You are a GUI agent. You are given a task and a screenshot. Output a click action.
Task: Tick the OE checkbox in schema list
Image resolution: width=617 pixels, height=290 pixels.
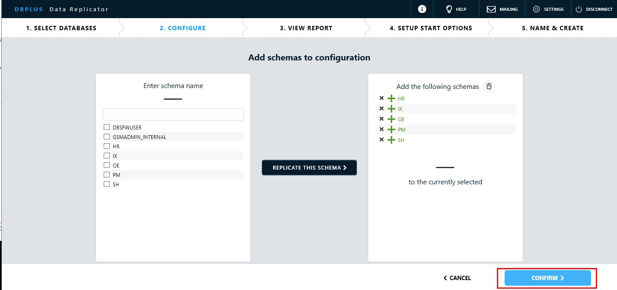tap(107, 165)
